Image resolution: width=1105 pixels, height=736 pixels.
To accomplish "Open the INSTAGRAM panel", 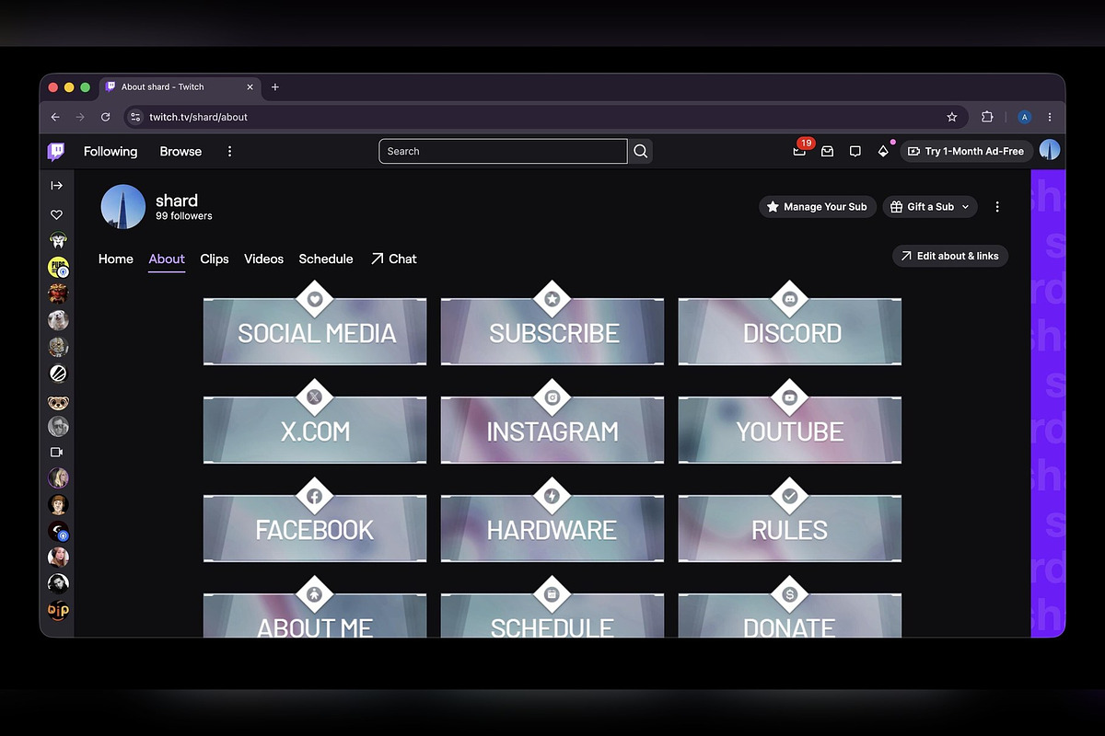I will point(552,422).
